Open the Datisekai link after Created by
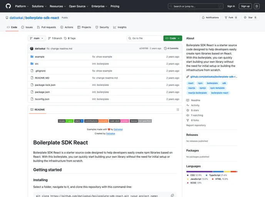 click(111, 134)
